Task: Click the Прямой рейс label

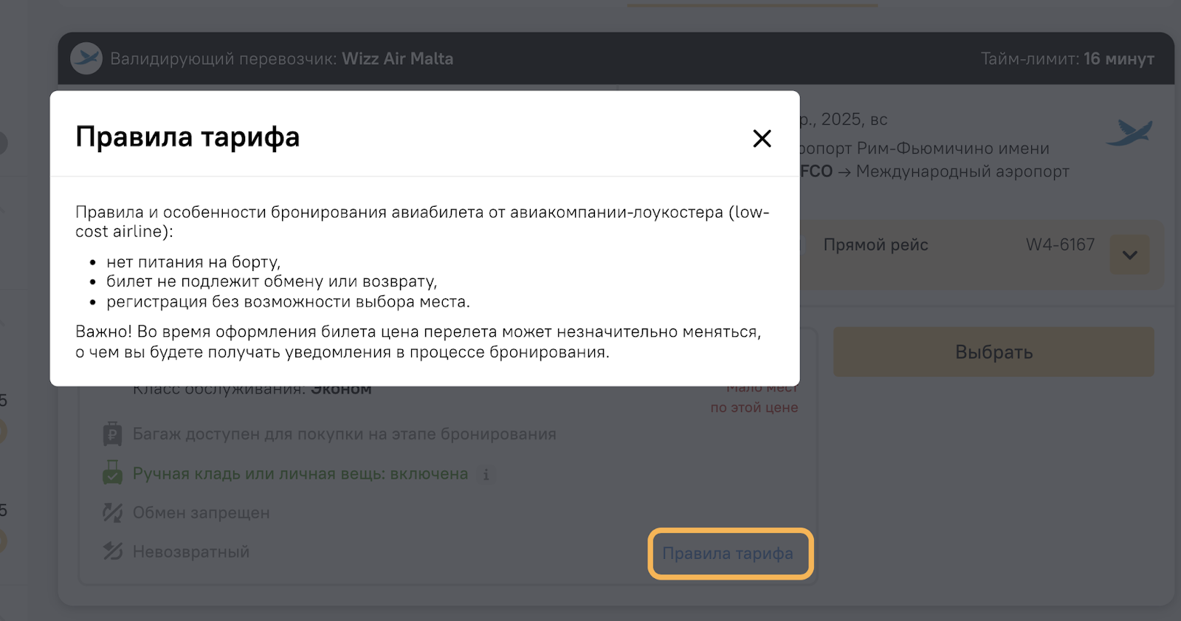Action: [x=875, y=245]
